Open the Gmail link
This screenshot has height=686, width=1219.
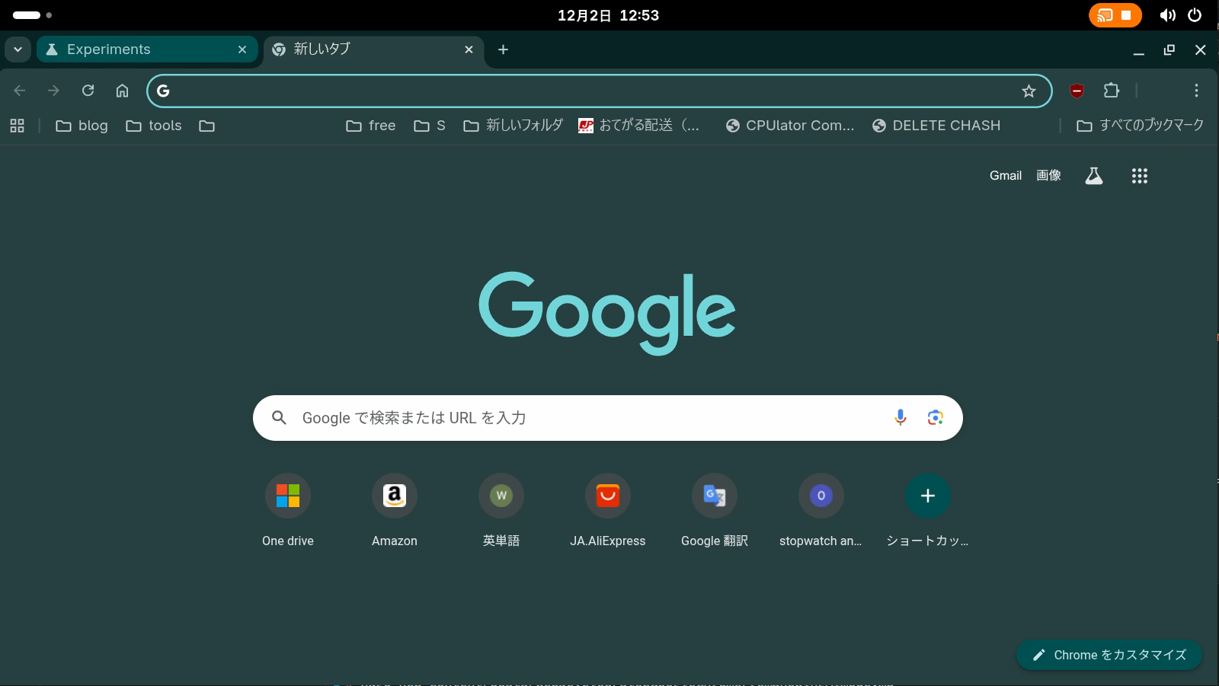pyautogui.click(x=1005, y=176)
